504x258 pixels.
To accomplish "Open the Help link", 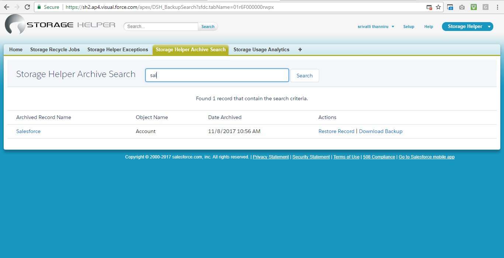I will pyautogui.click(x=429, y=27).
